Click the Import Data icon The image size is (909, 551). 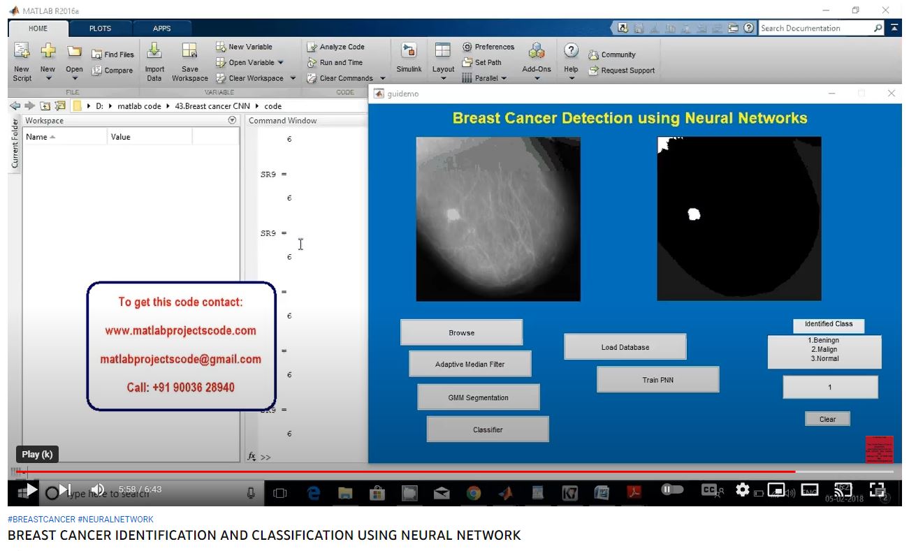tap(154, 52)
